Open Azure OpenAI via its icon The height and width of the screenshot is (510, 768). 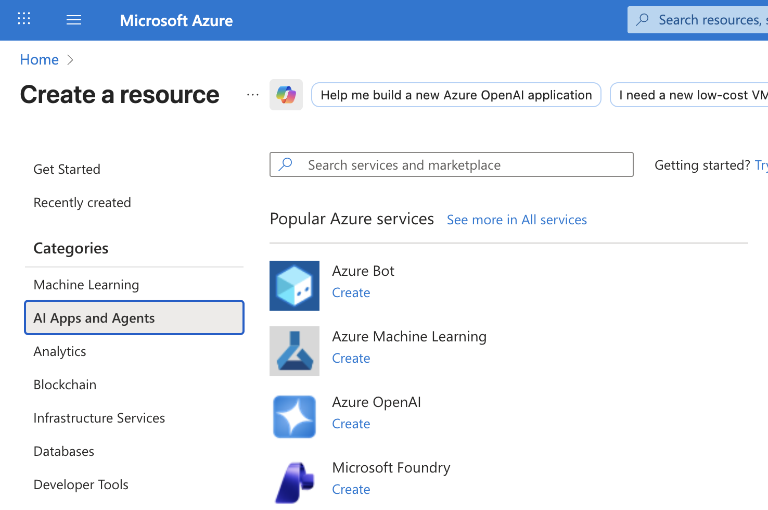[294, 416]
